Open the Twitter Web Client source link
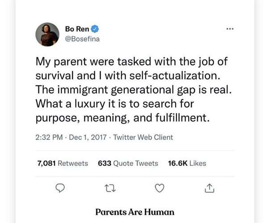270x223 pixels. [143, 137]
